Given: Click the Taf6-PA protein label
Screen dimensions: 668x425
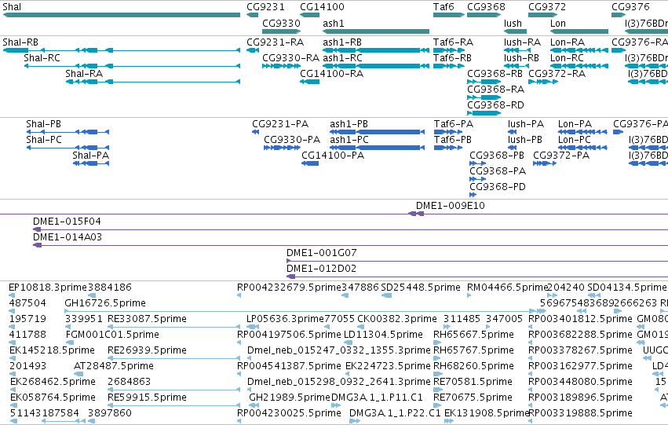Looking at the screenshot, I should [x=454, y=124].
